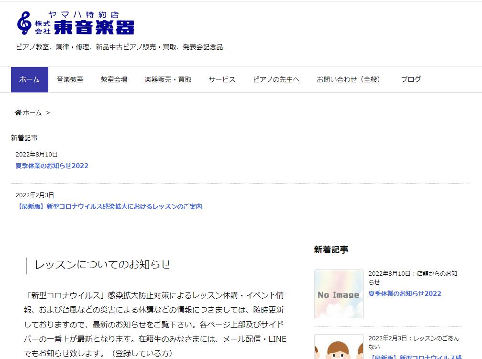Click the home icon in breadcrumb

point(18,113)
